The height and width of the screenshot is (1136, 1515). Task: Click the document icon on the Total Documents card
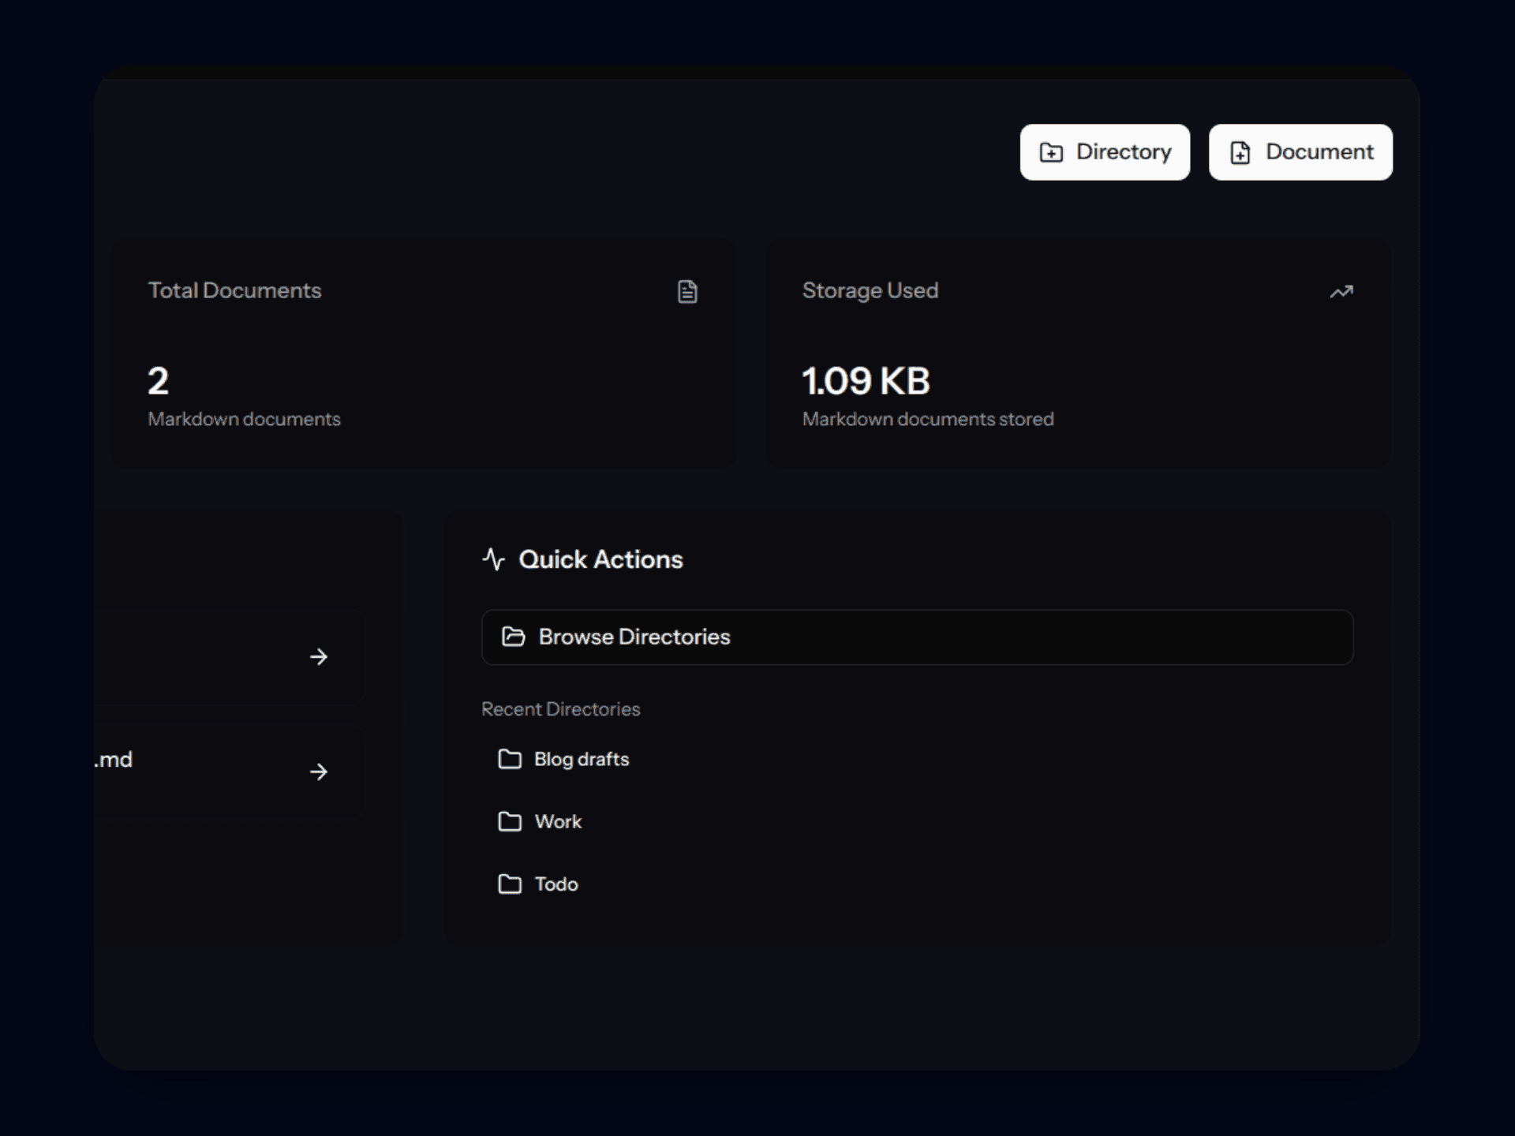686,291
